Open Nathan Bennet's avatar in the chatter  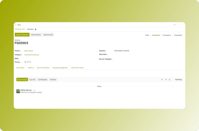18,91
